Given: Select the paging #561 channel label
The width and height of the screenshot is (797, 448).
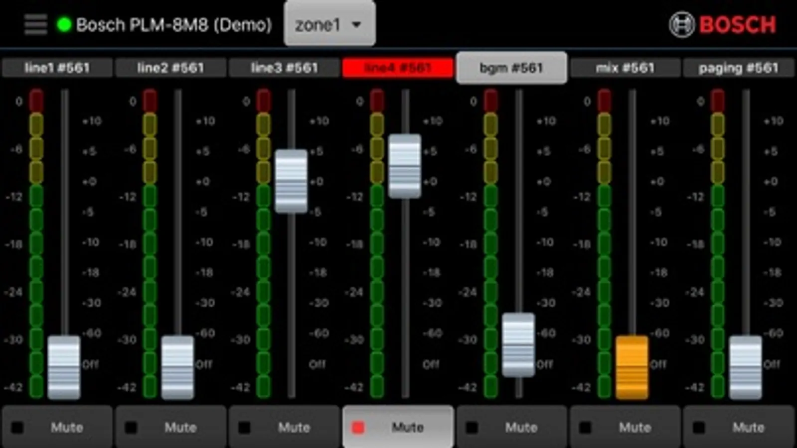Looking at the screenshot, I should [x=739, y=68].
